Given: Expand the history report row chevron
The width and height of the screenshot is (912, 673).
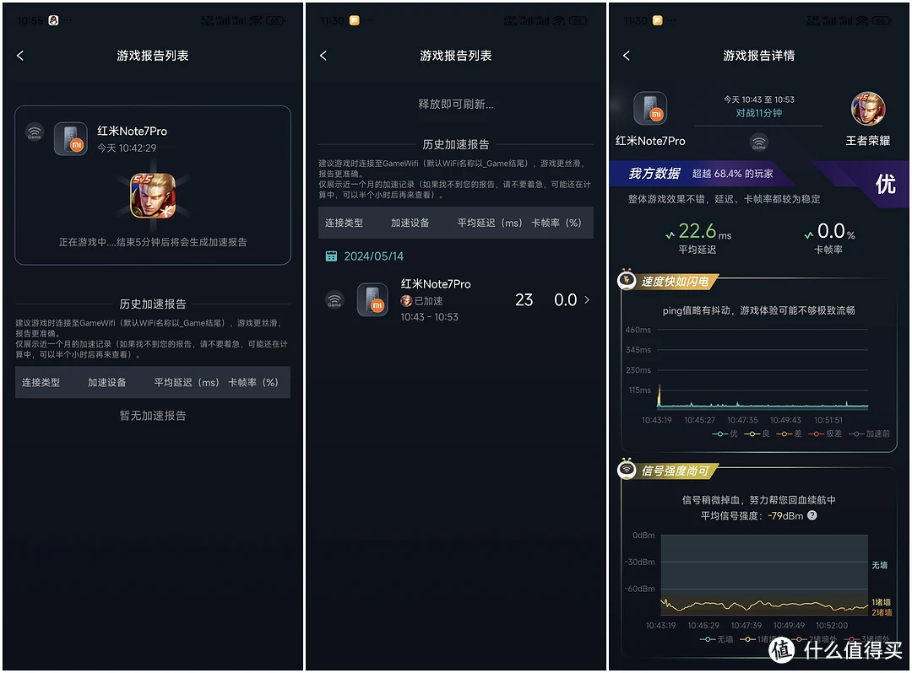Looking at the screenshot, I should (x=587, y=299).
